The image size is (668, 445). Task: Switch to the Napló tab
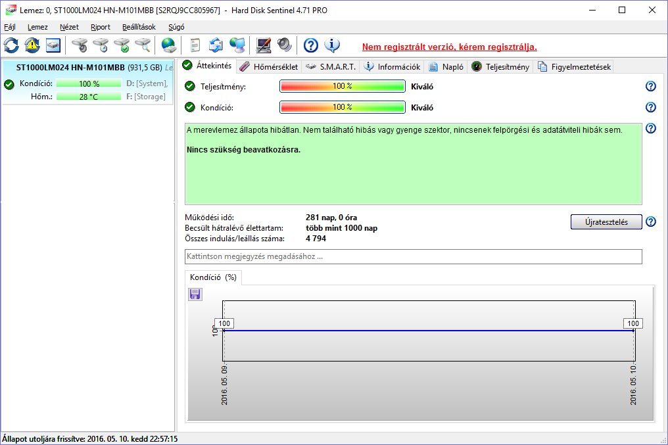tap(446, 67)
